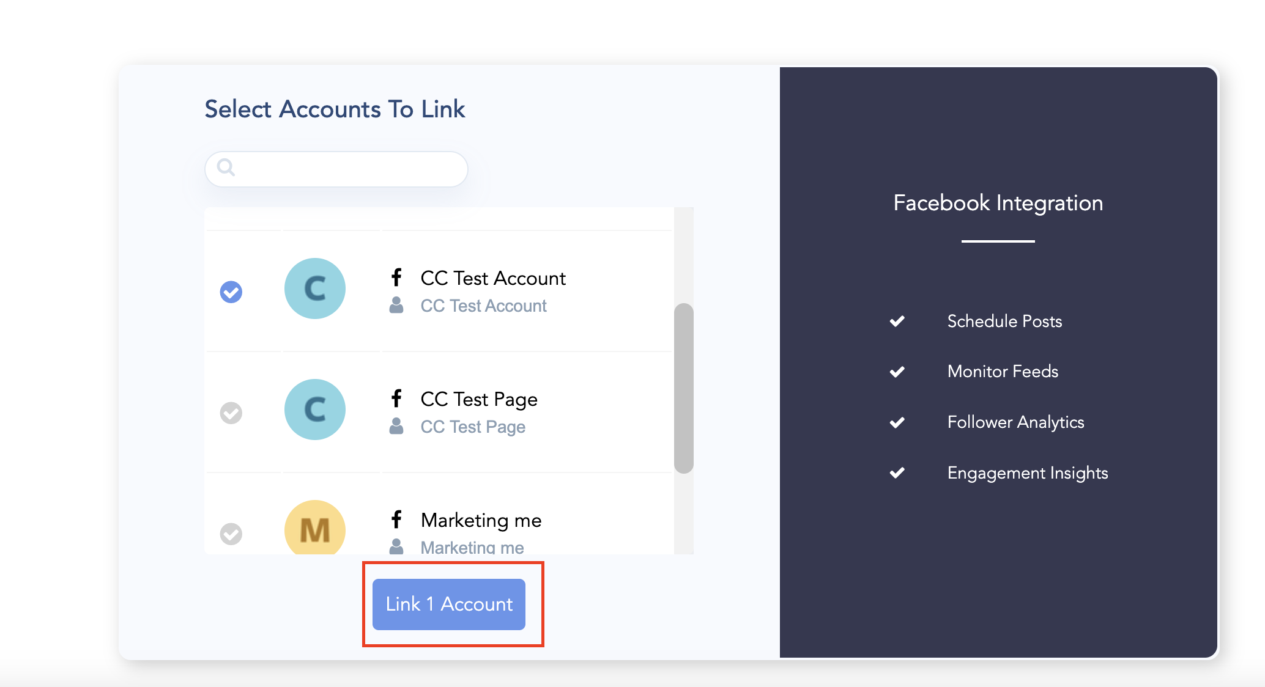Click the accounts list scrollbar thumb

click(683, 388)
